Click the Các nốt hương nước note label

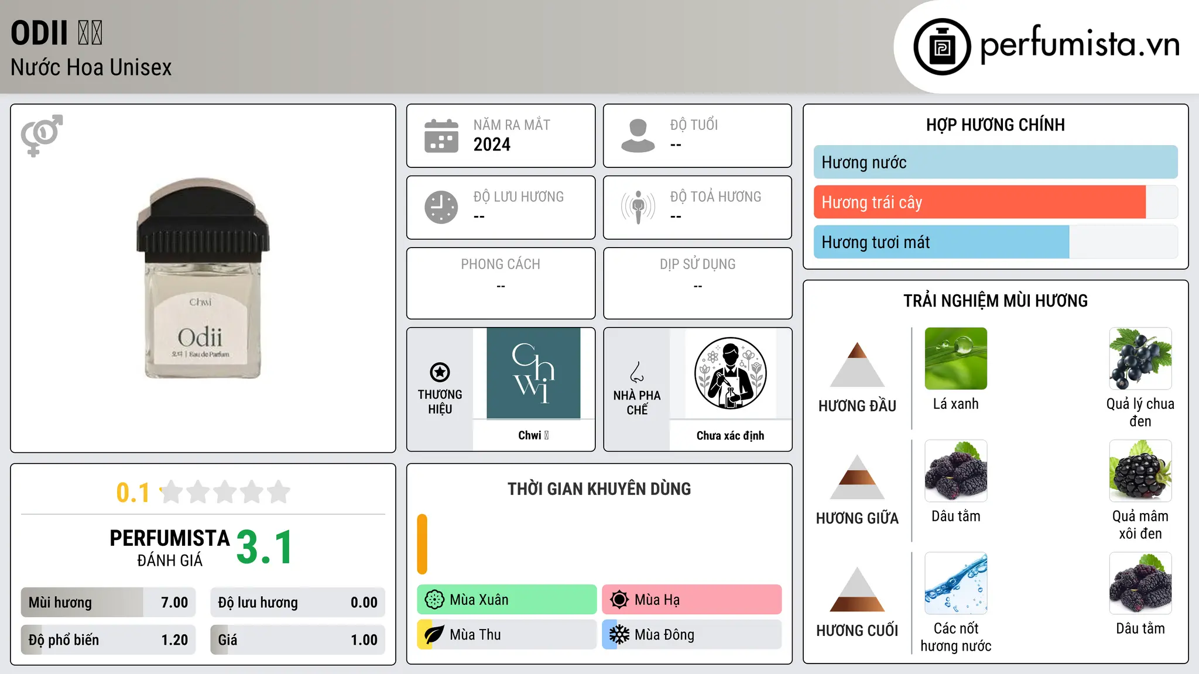coord(956,637)
